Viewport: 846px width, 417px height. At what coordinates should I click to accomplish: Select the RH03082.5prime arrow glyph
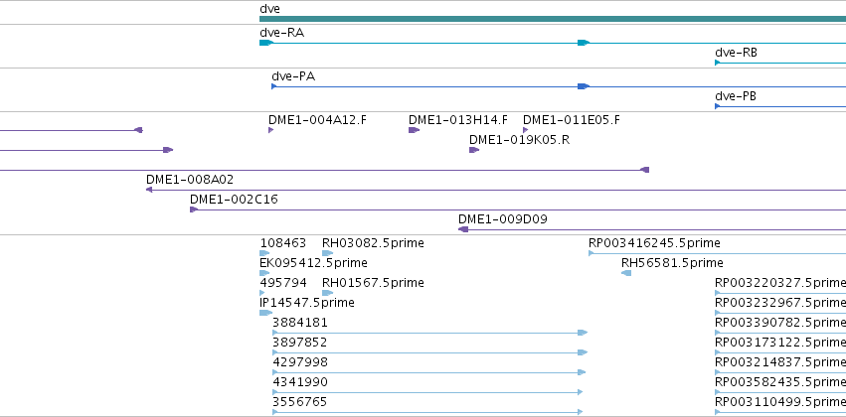point(327,253)
